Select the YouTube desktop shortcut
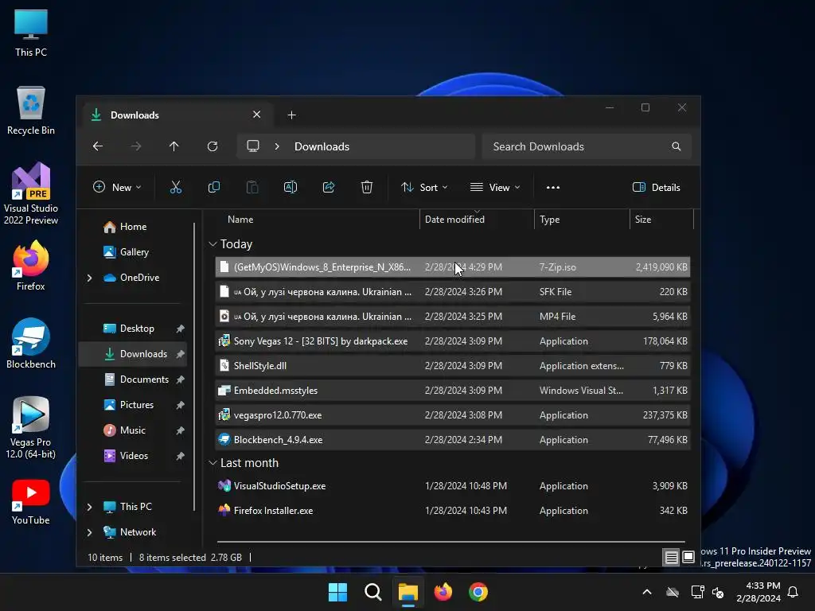Viewport: 815px width, 611px height. 31,502
